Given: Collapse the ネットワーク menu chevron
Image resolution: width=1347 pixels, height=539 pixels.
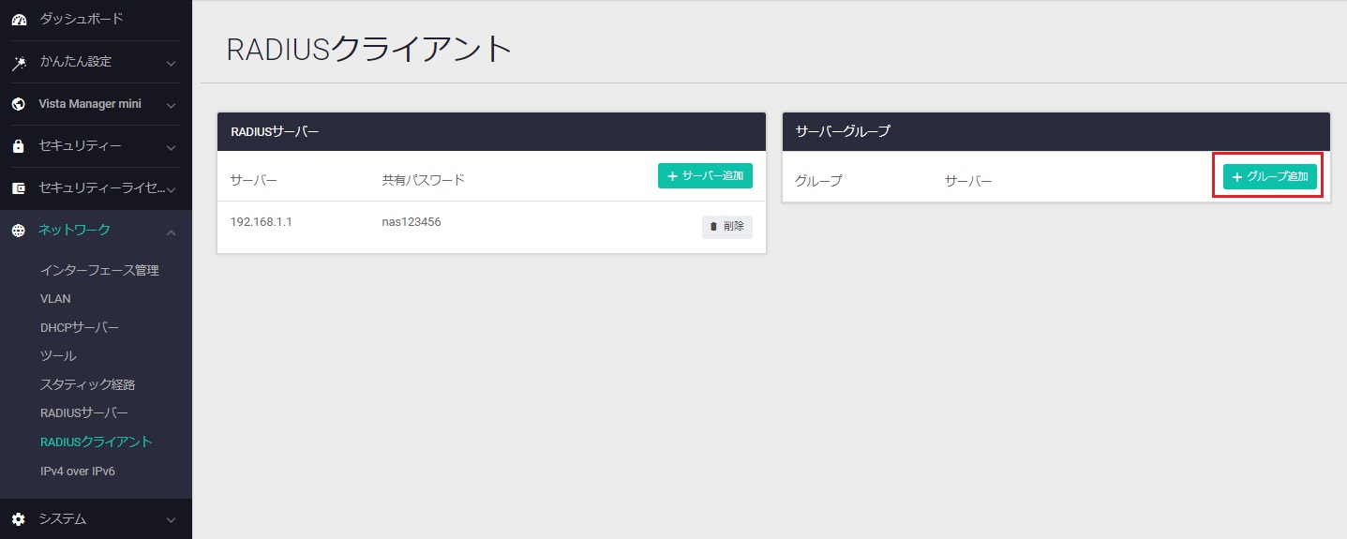Looking at the screenshot, I should [172, 232].
